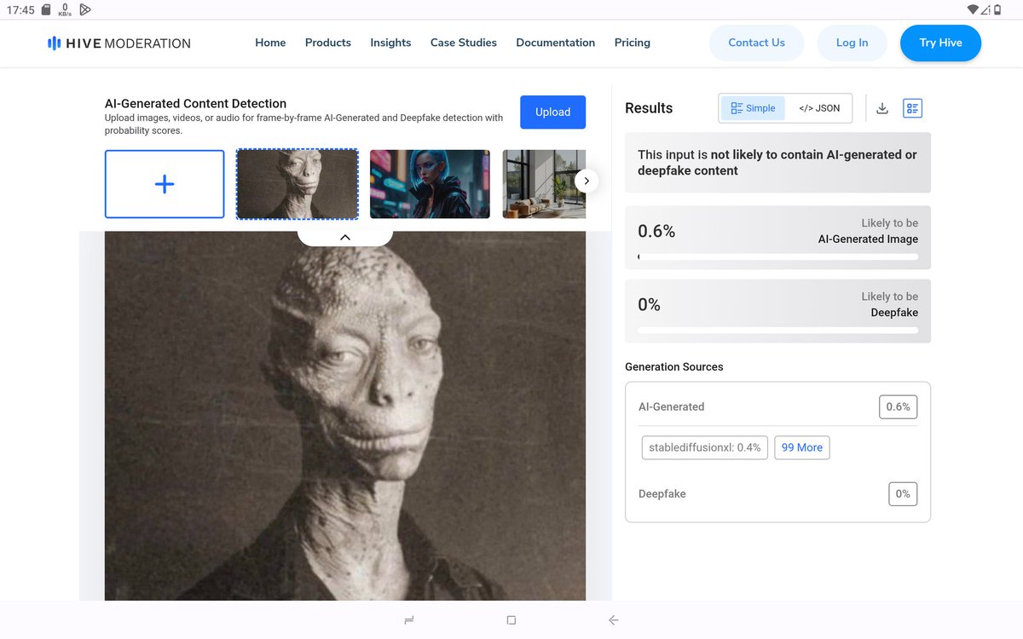
Task: Click the AI-Generated Image probability bar
Action: (x=777, y=256)
